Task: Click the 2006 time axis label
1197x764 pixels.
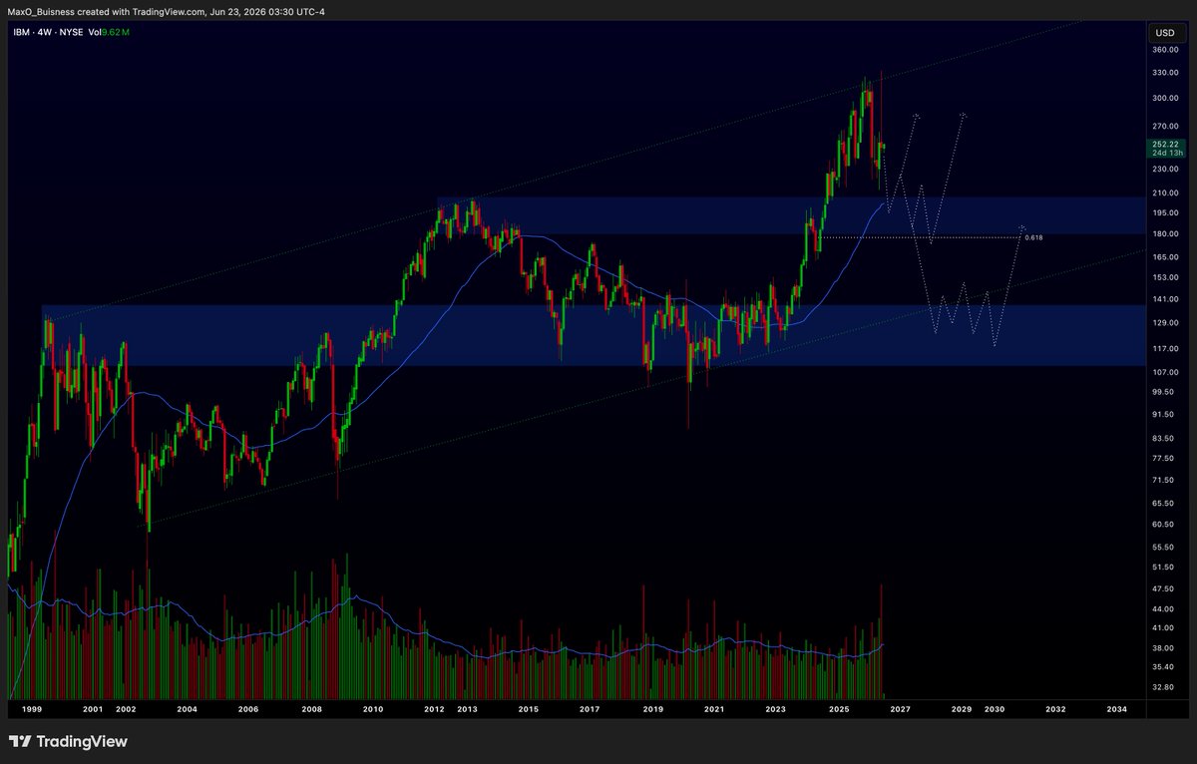Action: (x=248, y=709)
